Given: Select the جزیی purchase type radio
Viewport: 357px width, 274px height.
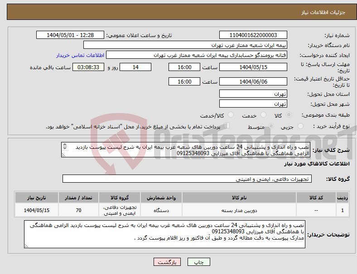Looking at the screenshot, I should pos(300,126).
